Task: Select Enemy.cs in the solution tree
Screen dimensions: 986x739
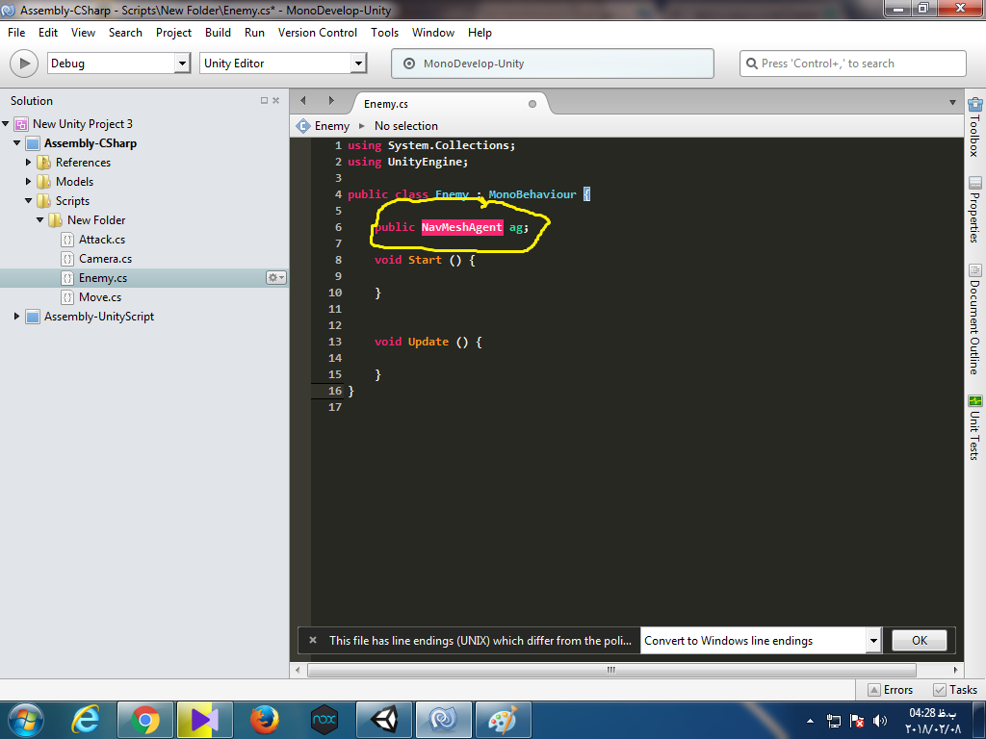Action: click(x=103, y=278)
